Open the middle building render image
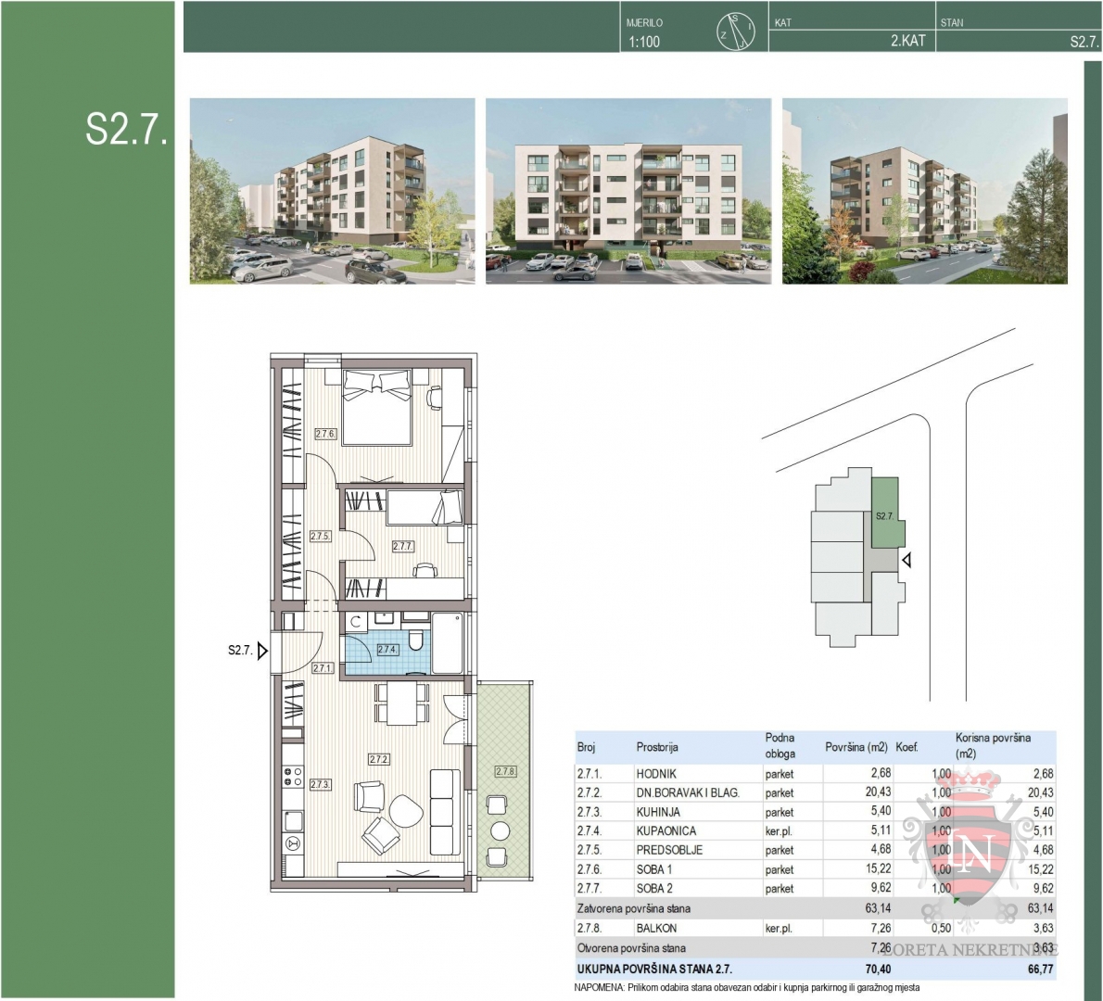1103x1001 pixels. click(x=628, y=191)
